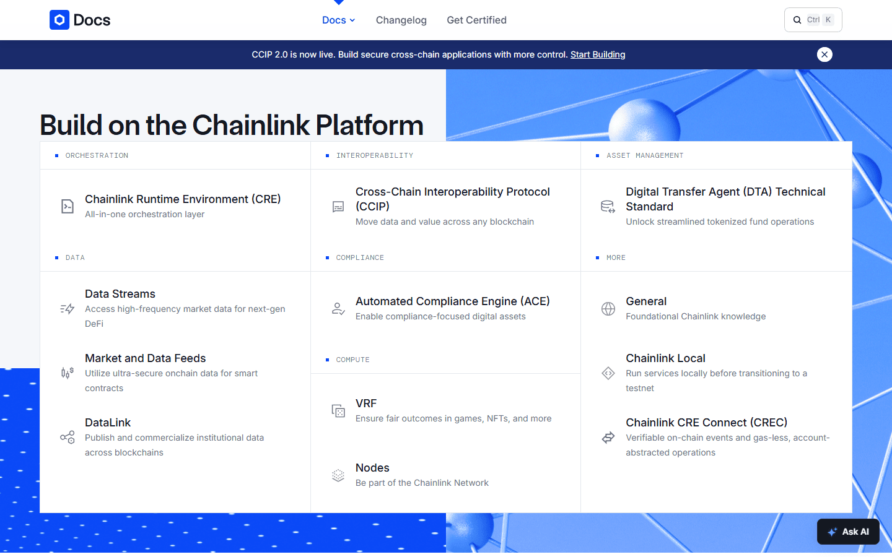
Task: Click the Chainlink Runtime Environment terminal icon
Action: pos(68,206)
